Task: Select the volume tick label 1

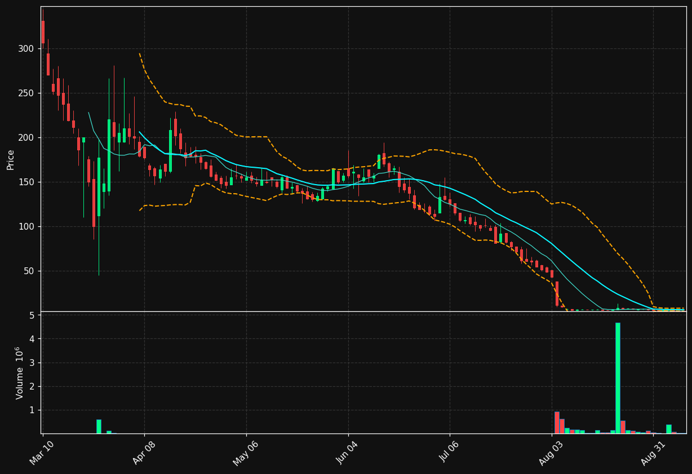Action: click(32, 410)
